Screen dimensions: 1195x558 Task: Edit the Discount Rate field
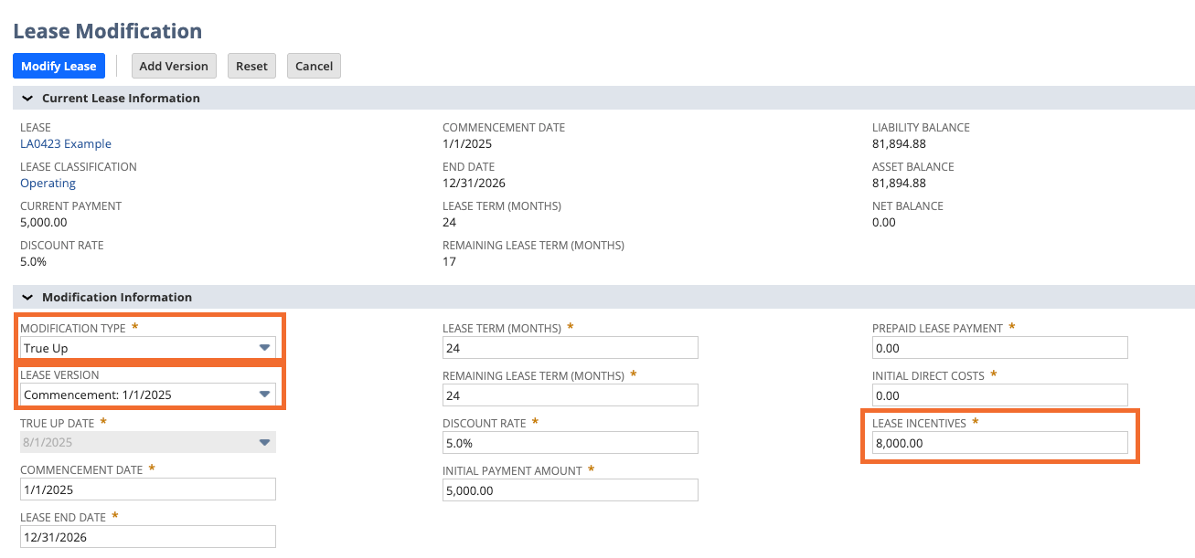pyautogui.click(x=570, y=443)
